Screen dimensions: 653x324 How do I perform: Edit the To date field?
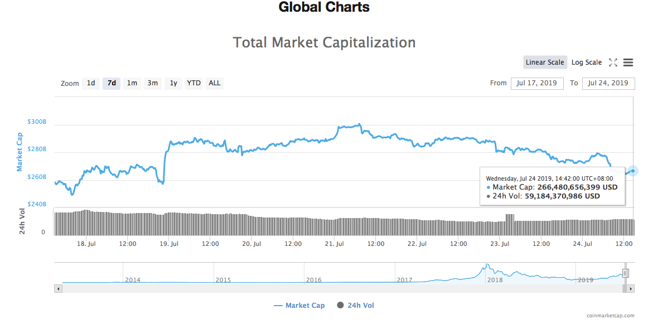tap(608, 83)
